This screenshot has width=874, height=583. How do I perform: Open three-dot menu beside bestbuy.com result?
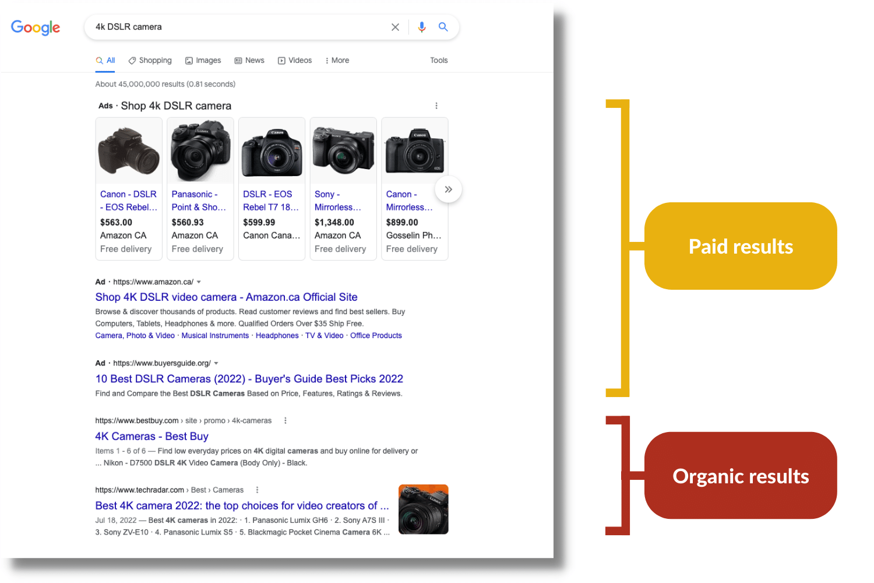(x=286, y=420)
